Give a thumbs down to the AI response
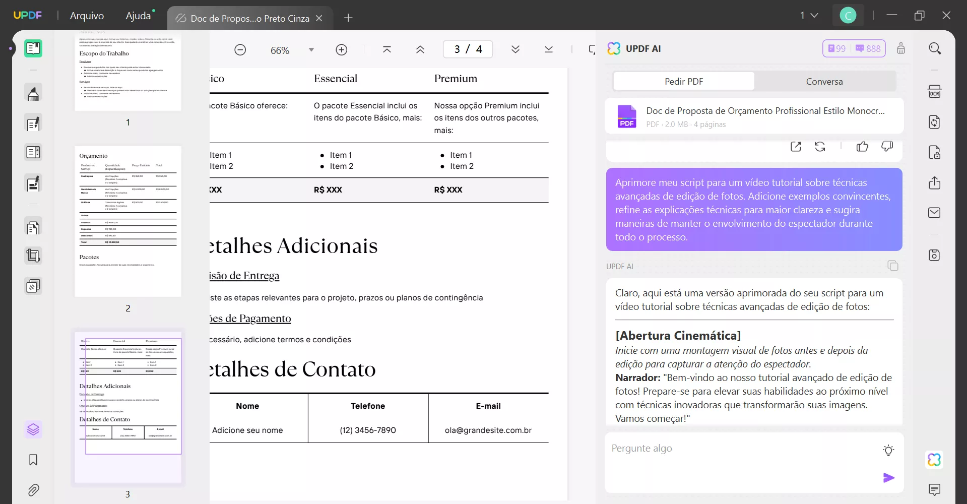967x504 pixels. point(887,146)
